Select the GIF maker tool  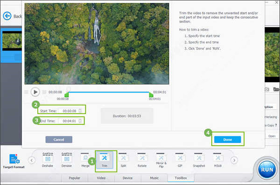(x=180, y=157)
